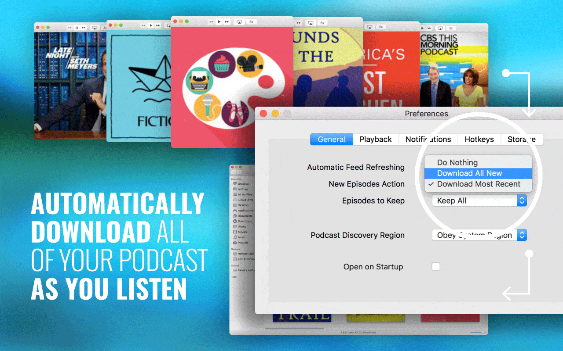Viewport: 563px width, 351px height.
Task: Open AirPlay in CBS This Morning player window
Action: [x=440, y=28]
